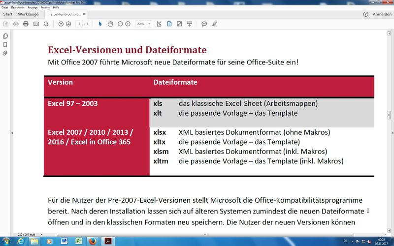Open the Datei menu
The height and width of the screenshot is (246, 394).
pos(5,7)
